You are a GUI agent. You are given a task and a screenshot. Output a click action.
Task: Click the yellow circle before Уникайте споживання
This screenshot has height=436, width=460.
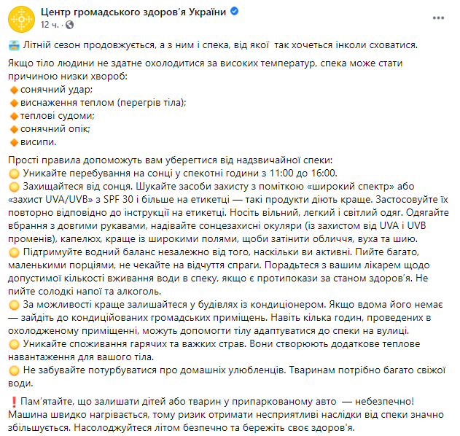click(15, 344)
